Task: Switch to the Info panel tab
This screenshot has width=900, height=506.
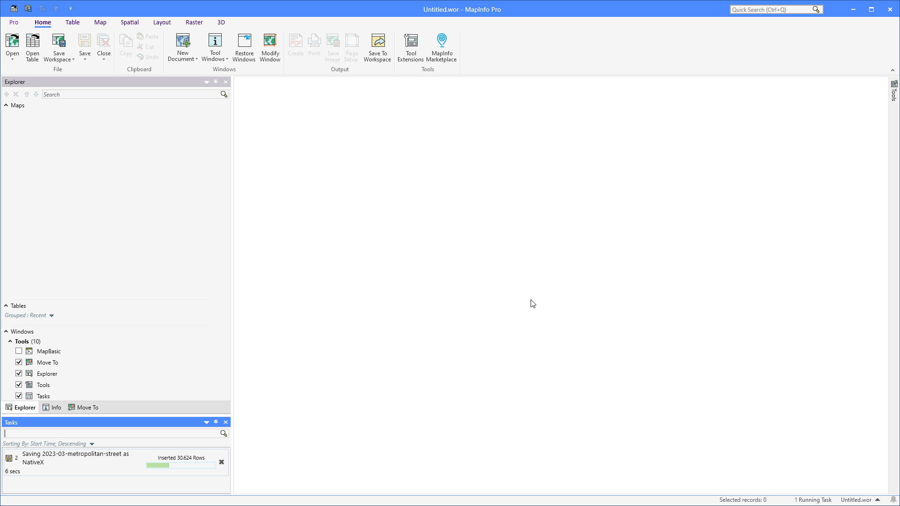Action: point(52,408)
